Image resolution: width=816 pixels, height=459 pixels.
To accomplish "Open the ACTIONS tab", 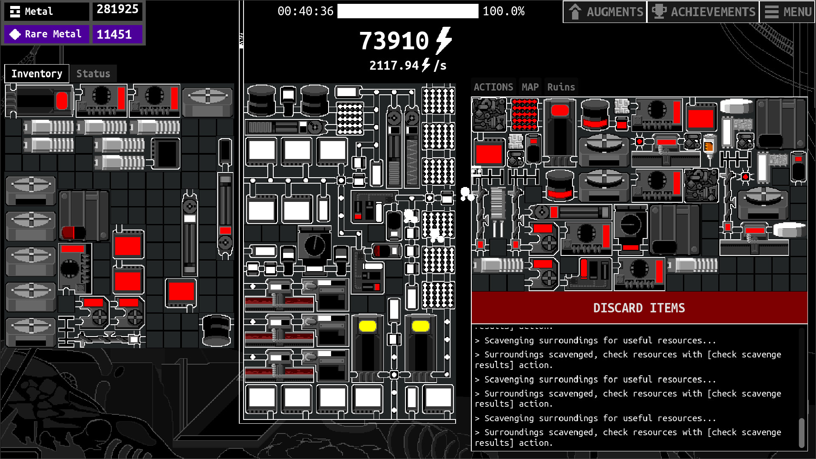I will click(x=493, y=87).
